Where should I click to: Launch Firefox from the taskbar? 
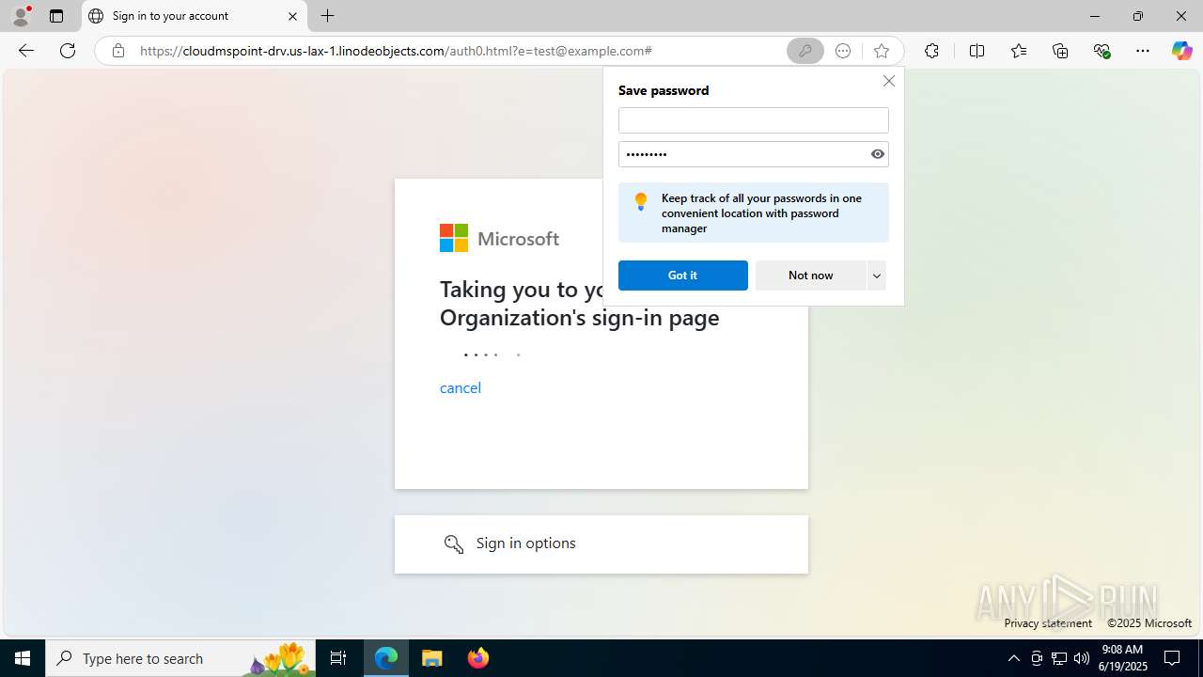477,658
